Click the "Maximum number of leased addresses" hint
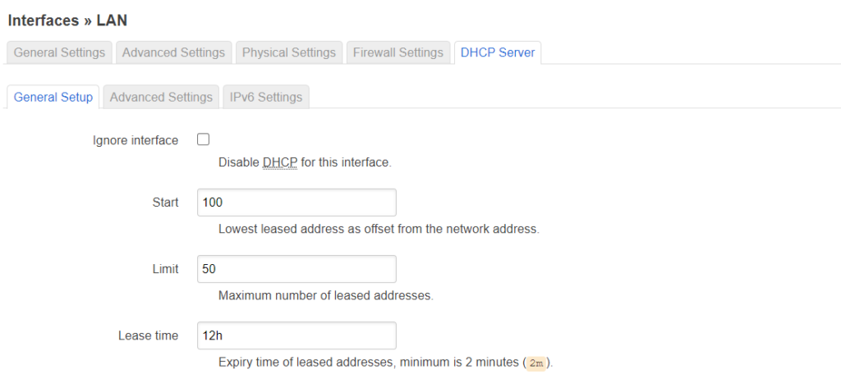The image size is (841, 392). point(325,295)
